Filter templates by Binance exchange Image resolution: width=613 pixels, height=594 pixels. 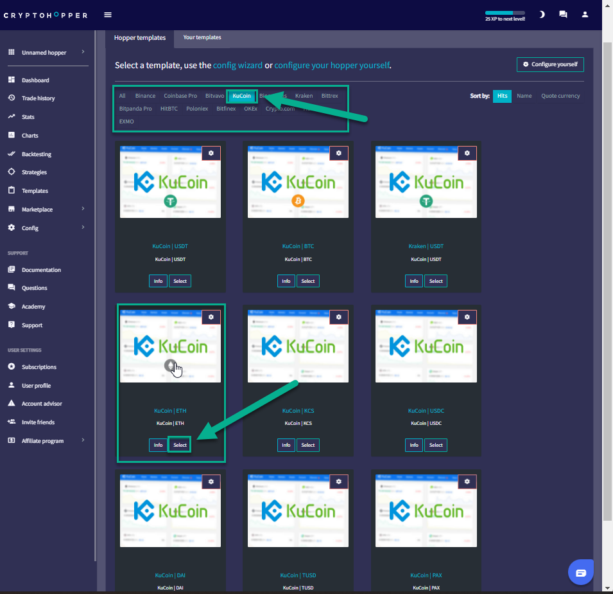(x=145, y=96)
